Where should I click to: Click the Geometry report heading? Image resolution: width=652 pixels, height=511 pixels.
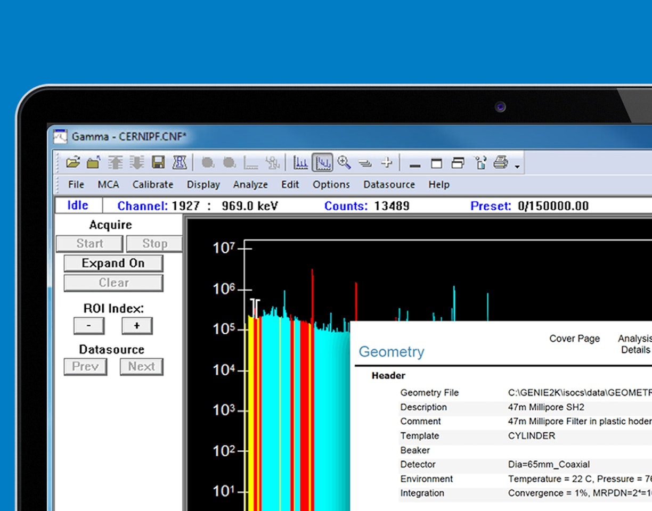[392, 352]
